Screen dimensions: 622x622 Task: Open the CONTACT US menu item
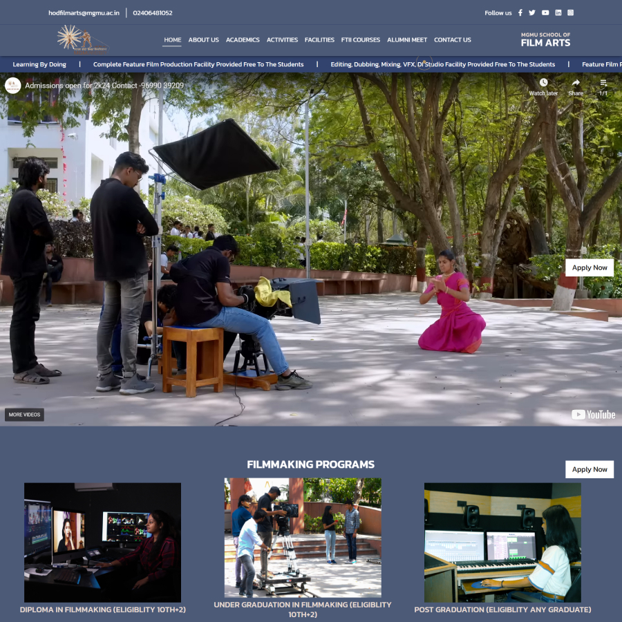click(453, 40)
